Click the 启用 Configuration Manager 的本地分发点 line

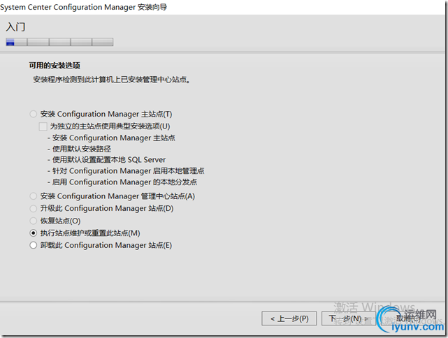point(122,182)
